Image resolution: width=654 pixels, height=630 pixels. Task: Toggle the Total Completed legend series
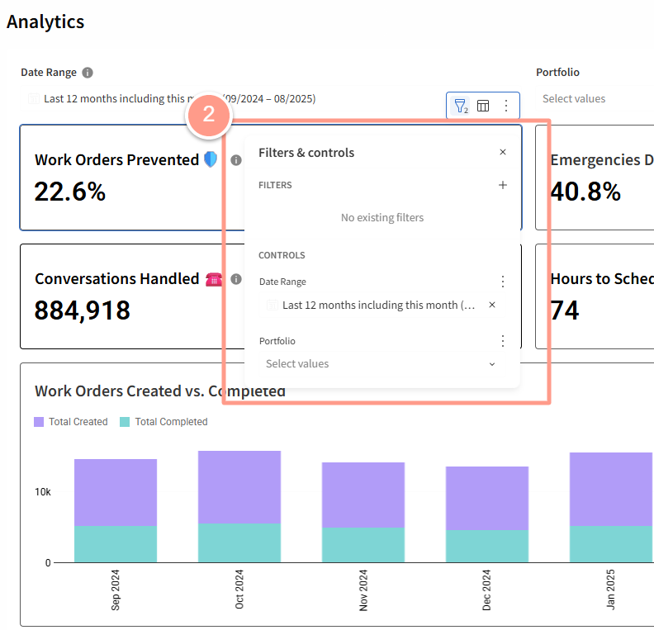coord(163,422)
